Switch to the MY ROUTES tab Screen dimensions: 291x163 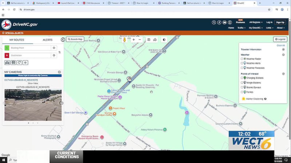[17, 40]
